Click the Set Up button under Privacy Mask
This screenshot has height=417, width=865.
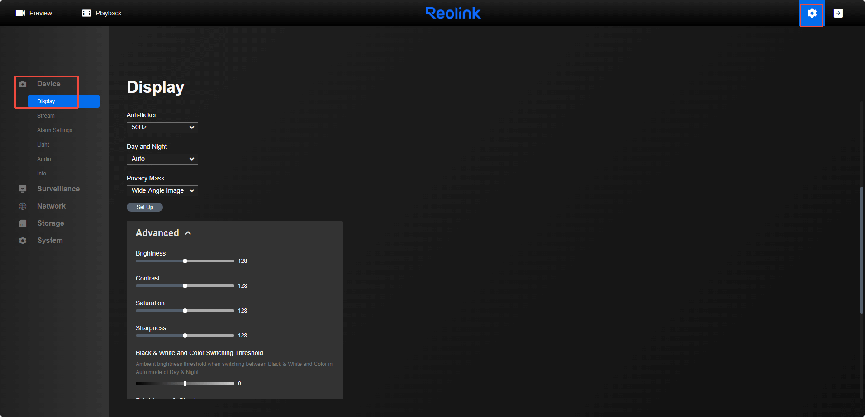pos(144,207)
